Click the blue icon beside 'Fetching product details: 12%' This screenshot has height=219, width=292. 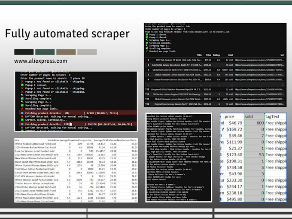tap(22, 124)
